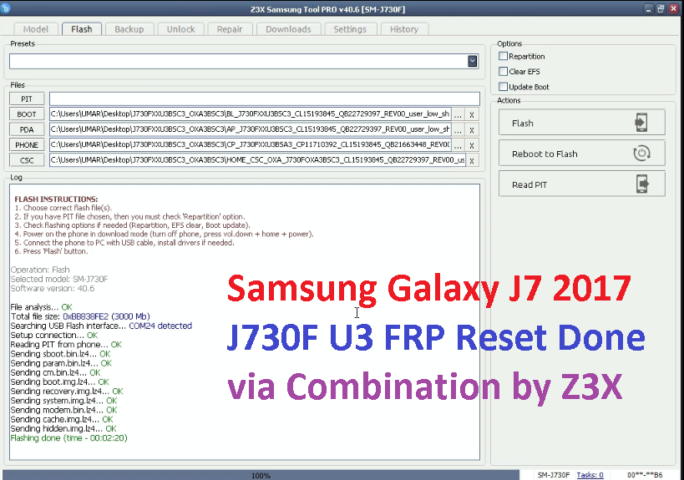Browse for PDA file with ellipsis button
Image resolution: width=684 pixels, height=480 pixels.
pyautogui.click(x=458, y=130)
